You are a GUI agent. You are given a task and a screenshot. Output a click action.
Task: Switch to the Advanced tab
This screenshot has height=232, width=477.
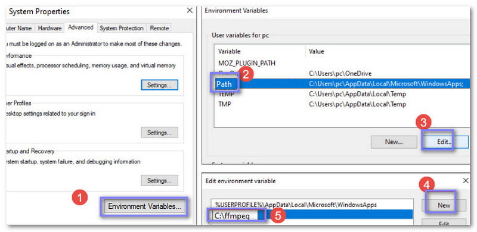tap(80, 27)
